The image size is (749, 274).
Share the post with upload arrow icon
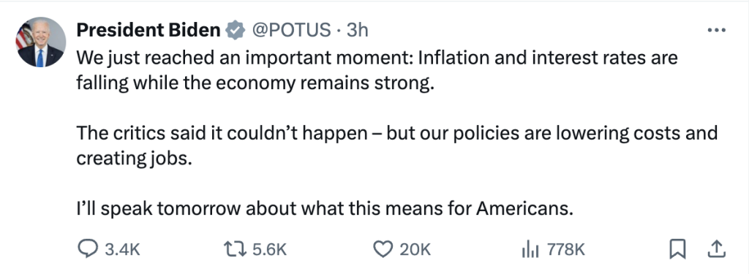[718, 248]
